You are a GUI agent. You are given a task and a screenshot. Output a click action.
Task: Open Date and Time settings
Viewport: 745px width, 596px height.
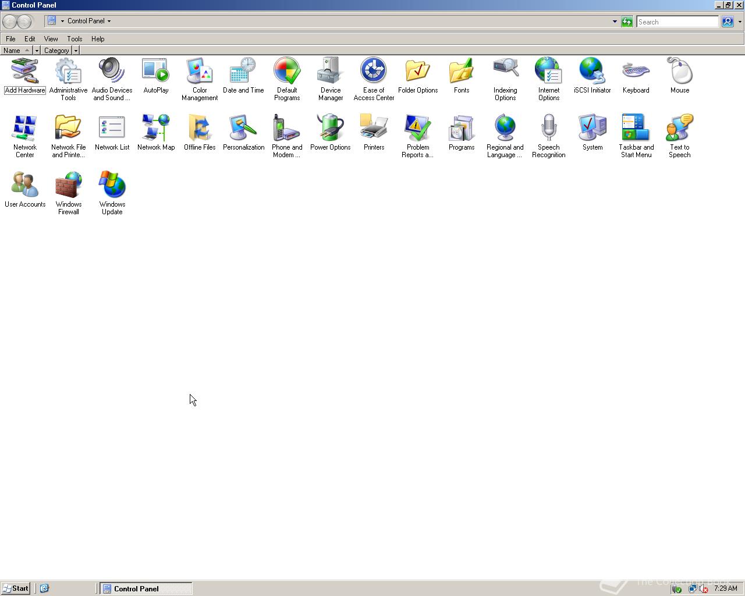click(243, 76)
